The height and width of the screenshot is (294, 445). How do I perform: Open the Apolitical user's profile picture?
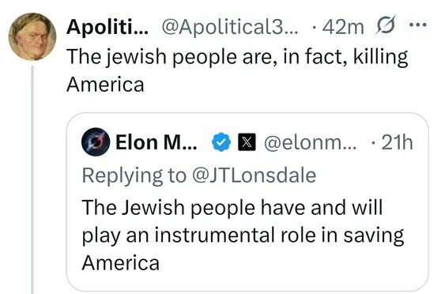pos(32,36)
